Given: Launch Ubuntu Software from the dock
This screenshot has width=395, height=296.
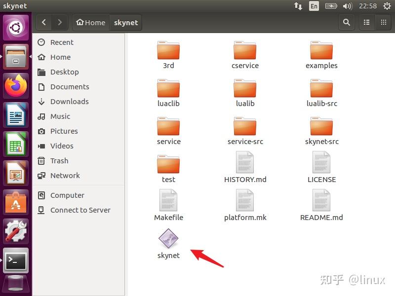Looking at the screenshot, I should click(x=16, y=202).
